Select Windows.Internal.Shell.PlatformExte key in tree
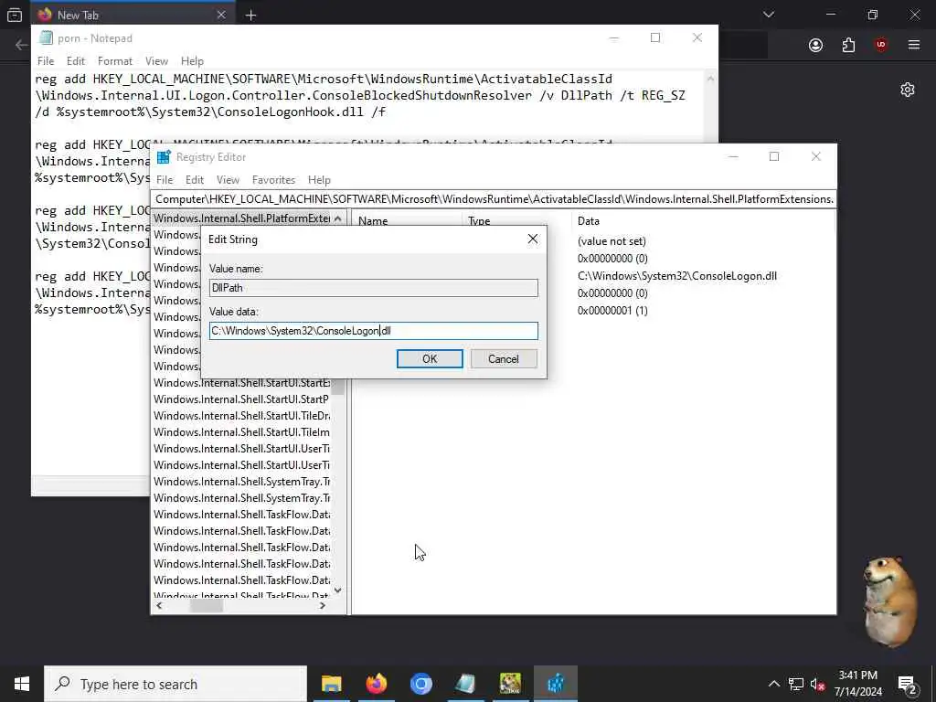 tap(241, 218)
